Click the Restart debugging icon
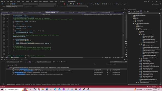 (81, 4)
